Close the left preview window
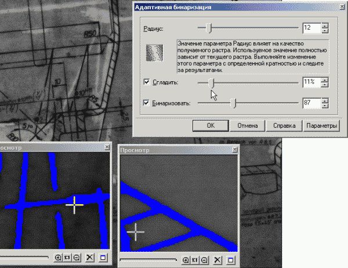Screen dimensions: 348x268 tap(107, 147)
